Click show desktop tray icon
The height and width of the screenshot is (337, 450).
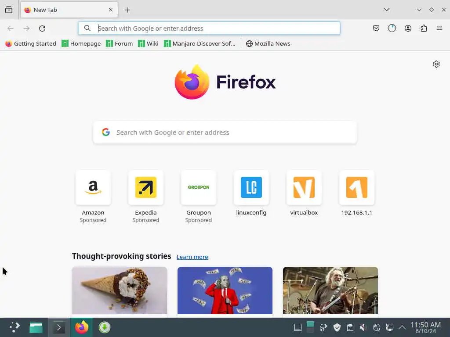298,327
